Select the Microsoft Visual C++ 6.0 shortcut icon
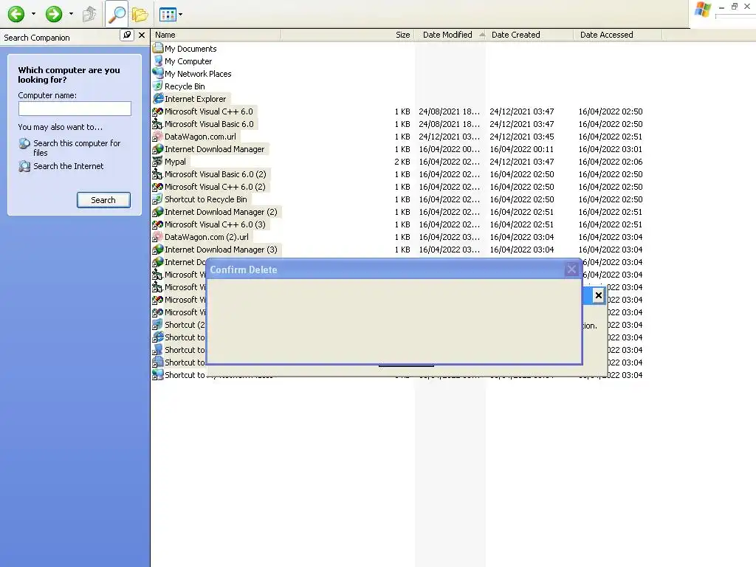Viewport: 756px width, 567px height. pos(158,111)
